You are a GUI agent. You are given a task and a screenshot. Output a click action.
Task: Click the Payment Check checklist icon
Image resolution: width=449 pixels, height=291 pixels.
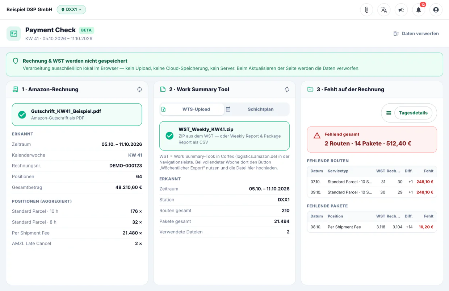click(x=14, y=34)
